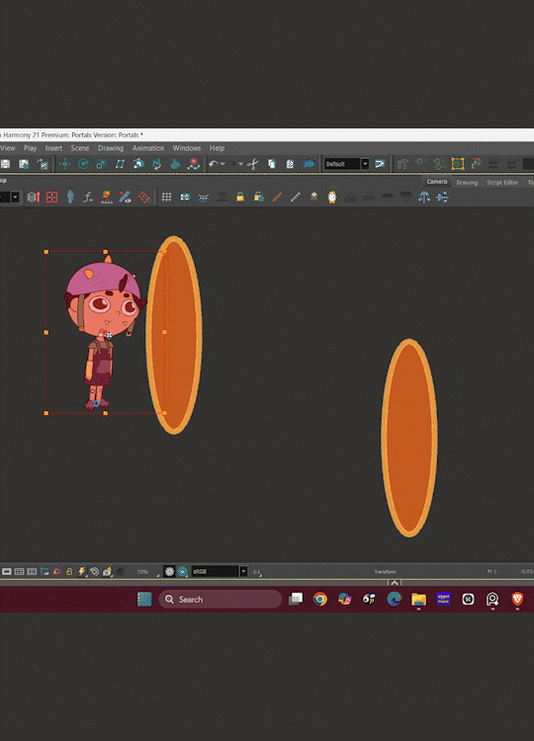Select the Scale tool icon

[101, 164]
